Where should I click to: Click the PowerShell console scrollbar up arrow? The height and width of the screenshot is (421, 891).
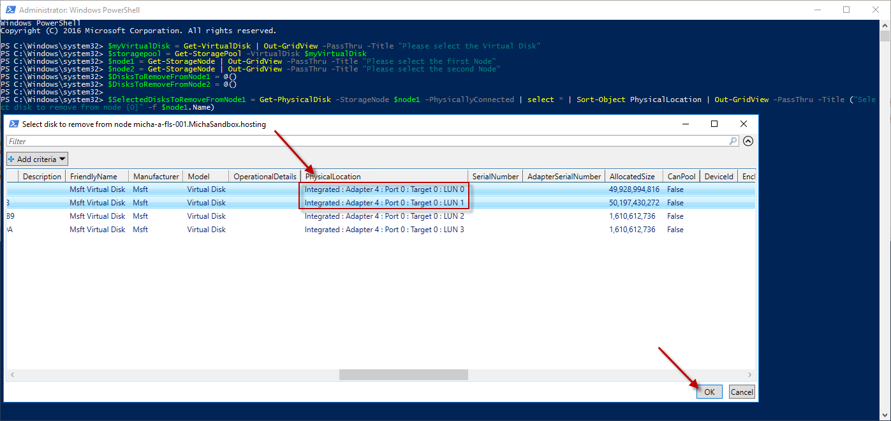click(885, 26)
